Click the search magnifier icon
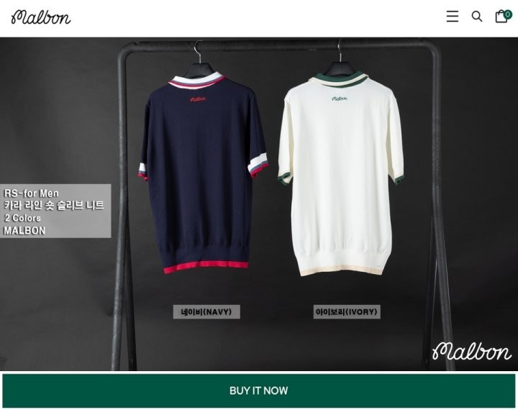This screenshot has width=518, height=410. (x=476, y=17)
